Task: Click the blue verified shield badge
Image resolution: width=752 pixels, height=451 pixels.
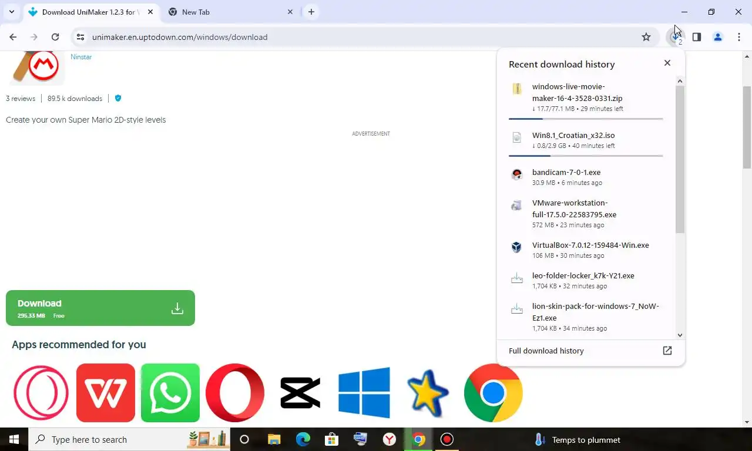Action: pyautogui.click(x=118, y=98)
